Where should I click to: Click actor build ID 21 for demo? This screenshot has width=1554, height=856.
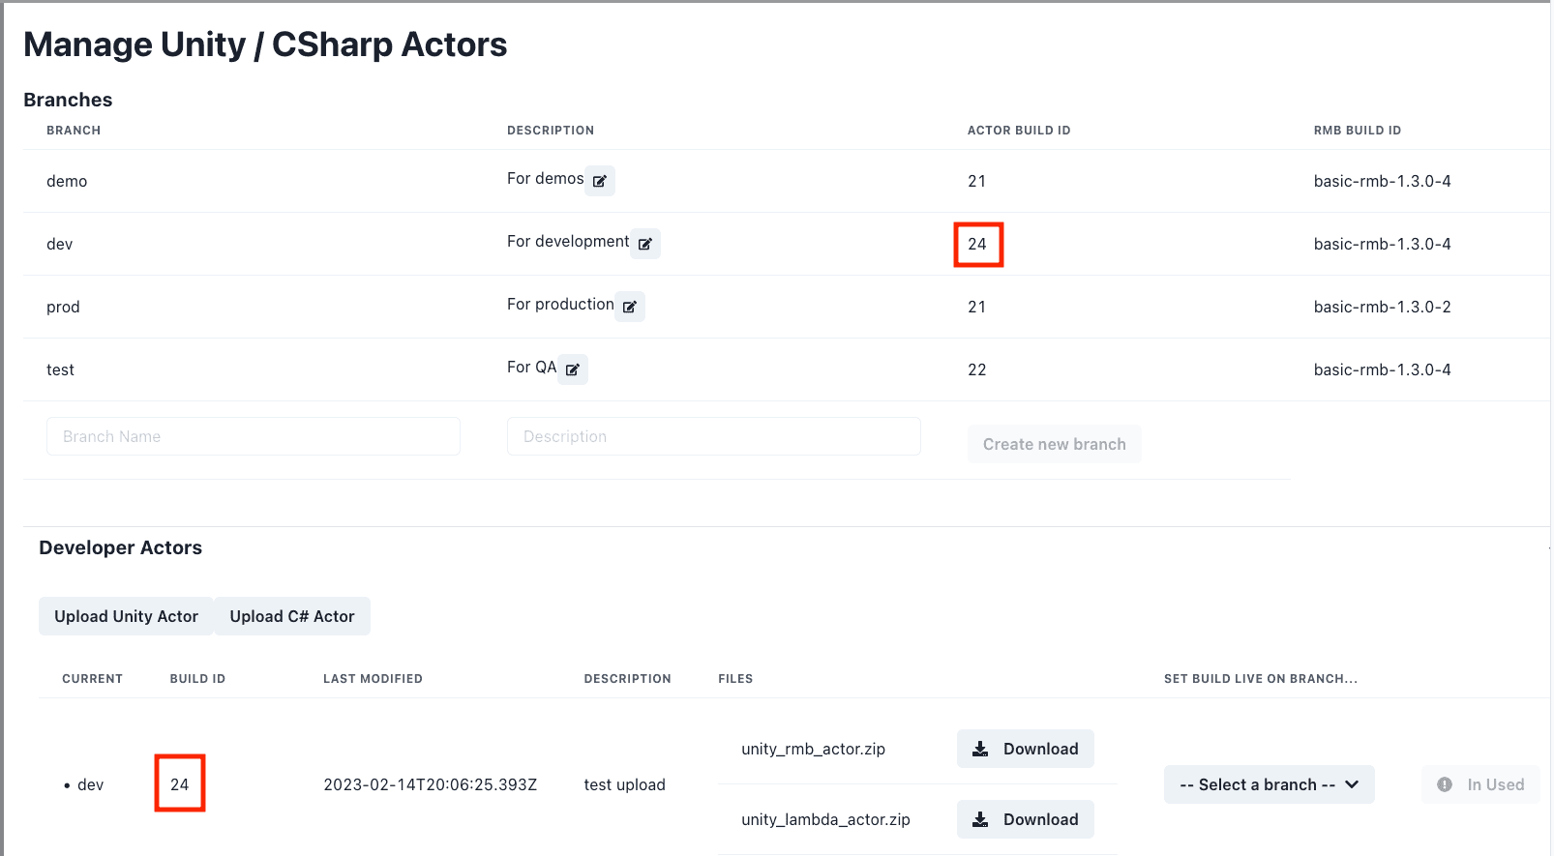[977, 181]
